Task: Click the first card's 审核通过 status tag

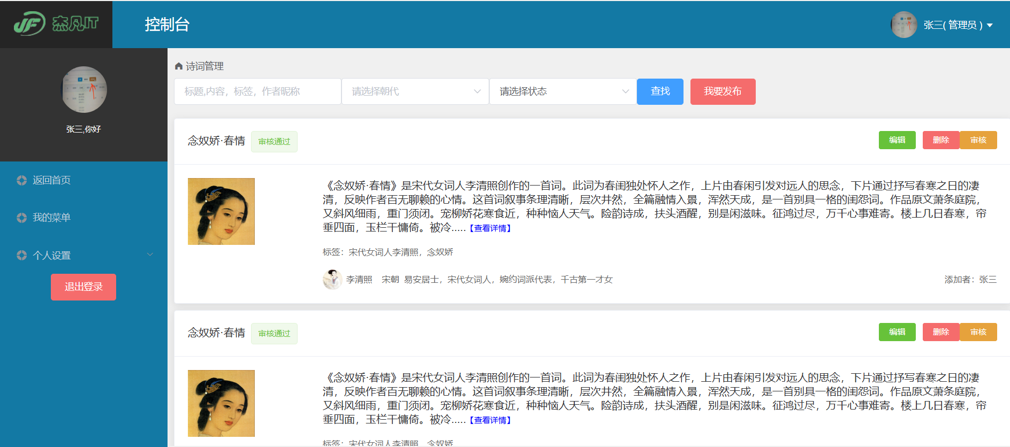Action: [274, 142]
